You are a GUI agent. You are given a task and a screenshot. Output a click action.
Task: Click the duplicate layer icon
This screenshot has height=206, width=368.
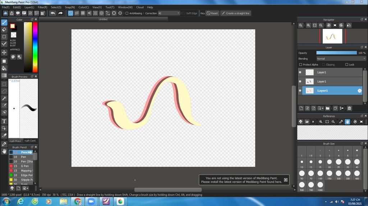tap(335, 108)
